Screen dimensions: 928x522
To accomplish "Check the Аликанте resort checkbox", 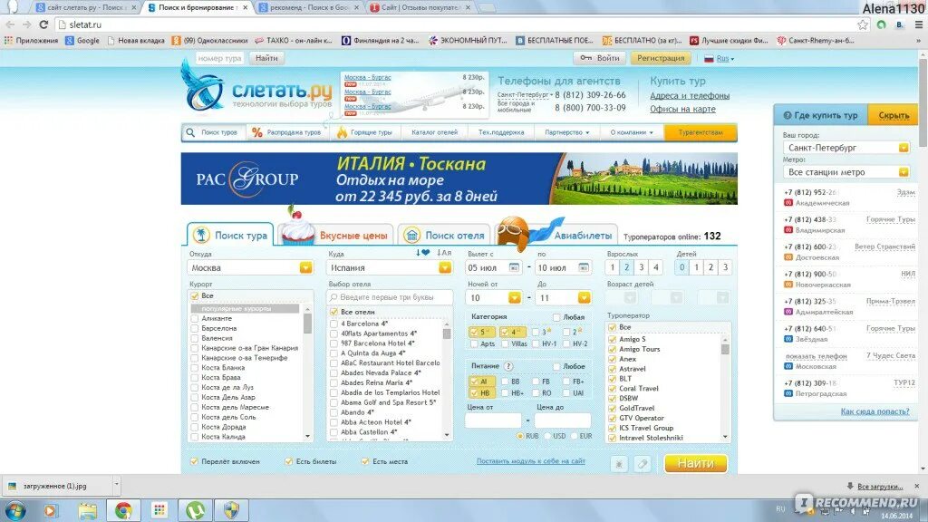I will point(195,318).
